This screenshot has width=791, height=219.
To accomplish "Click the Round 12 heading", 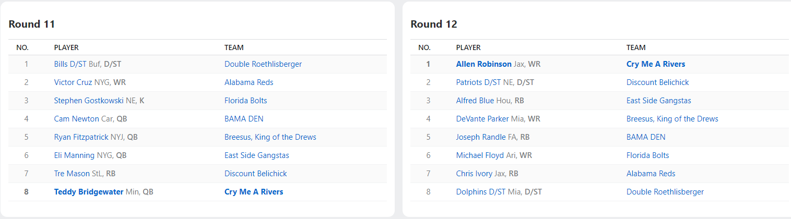I will [434, 24].
